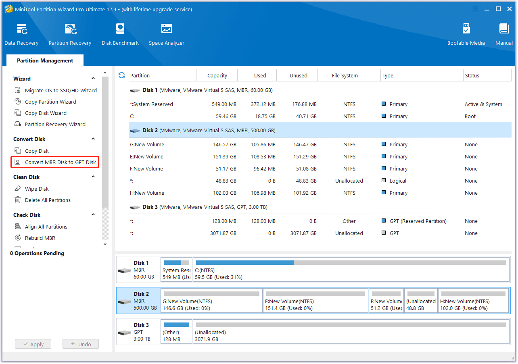Open the title bar hamburger menu
Screen dimensions: 518x364
click(476, 9)
